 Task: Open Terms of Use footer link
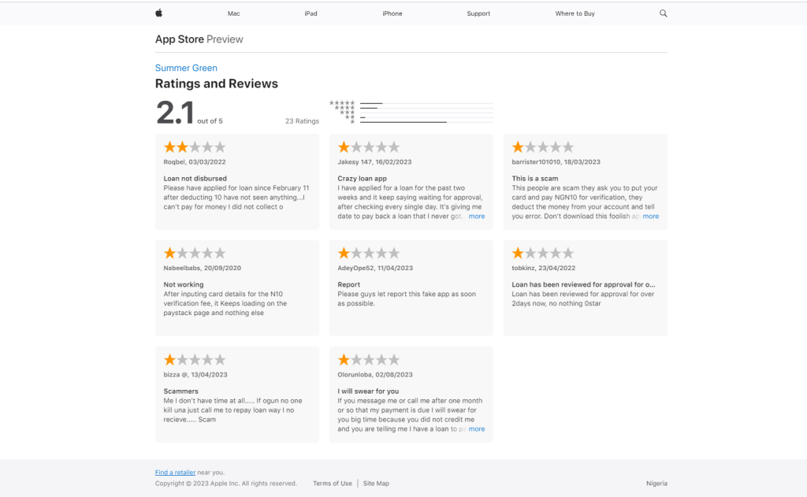(x=333, y=484)
